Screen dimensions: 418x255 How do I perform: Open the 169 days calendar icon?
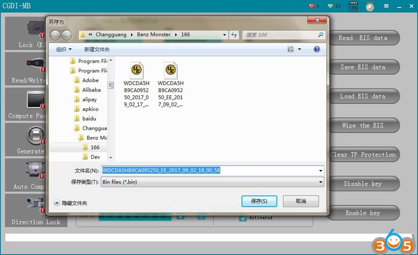pos(353,7)
